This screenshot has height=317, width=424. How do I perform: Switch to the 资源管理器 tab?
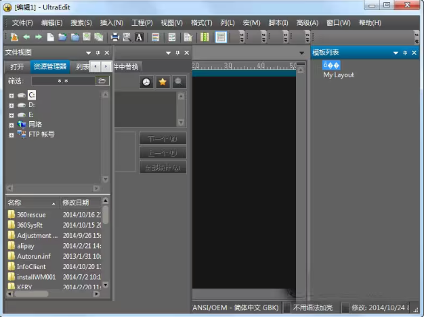coord(50,66)
